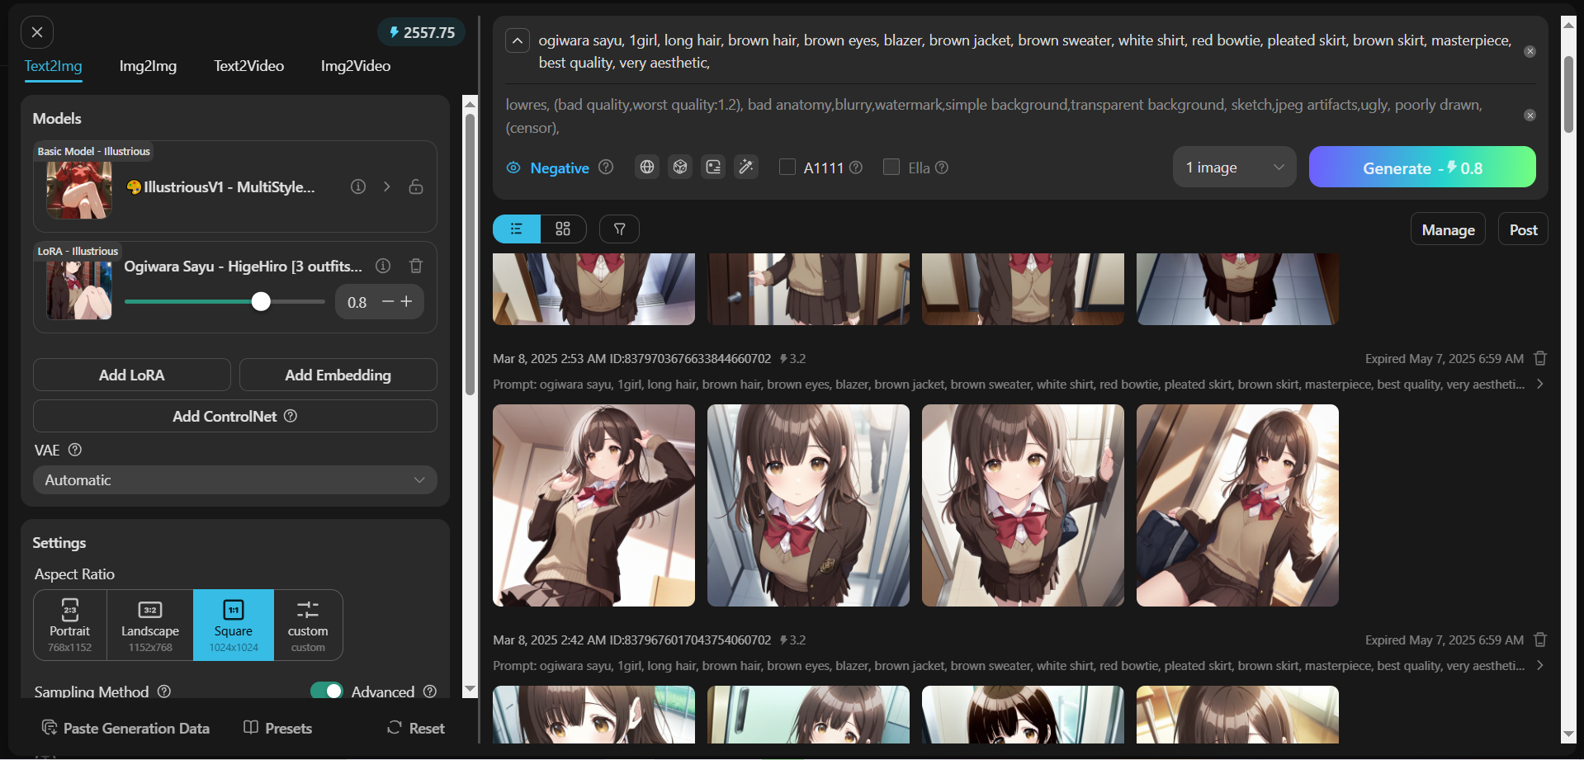1584x760 pixels.
Task: Open the Negative prompt help icon
Action: click(x=606, y=168)
